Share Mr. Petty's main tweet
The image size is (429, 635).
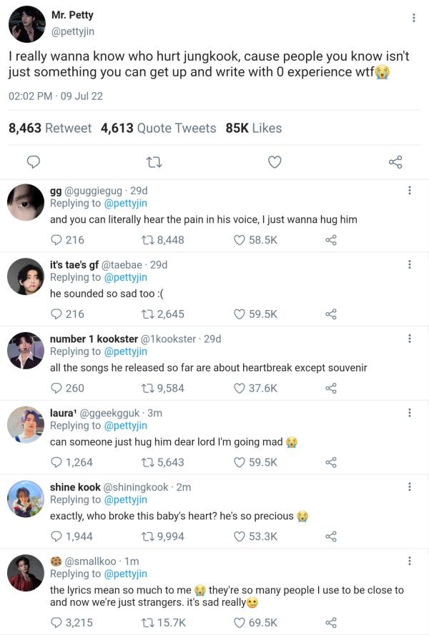click(395, 163)
